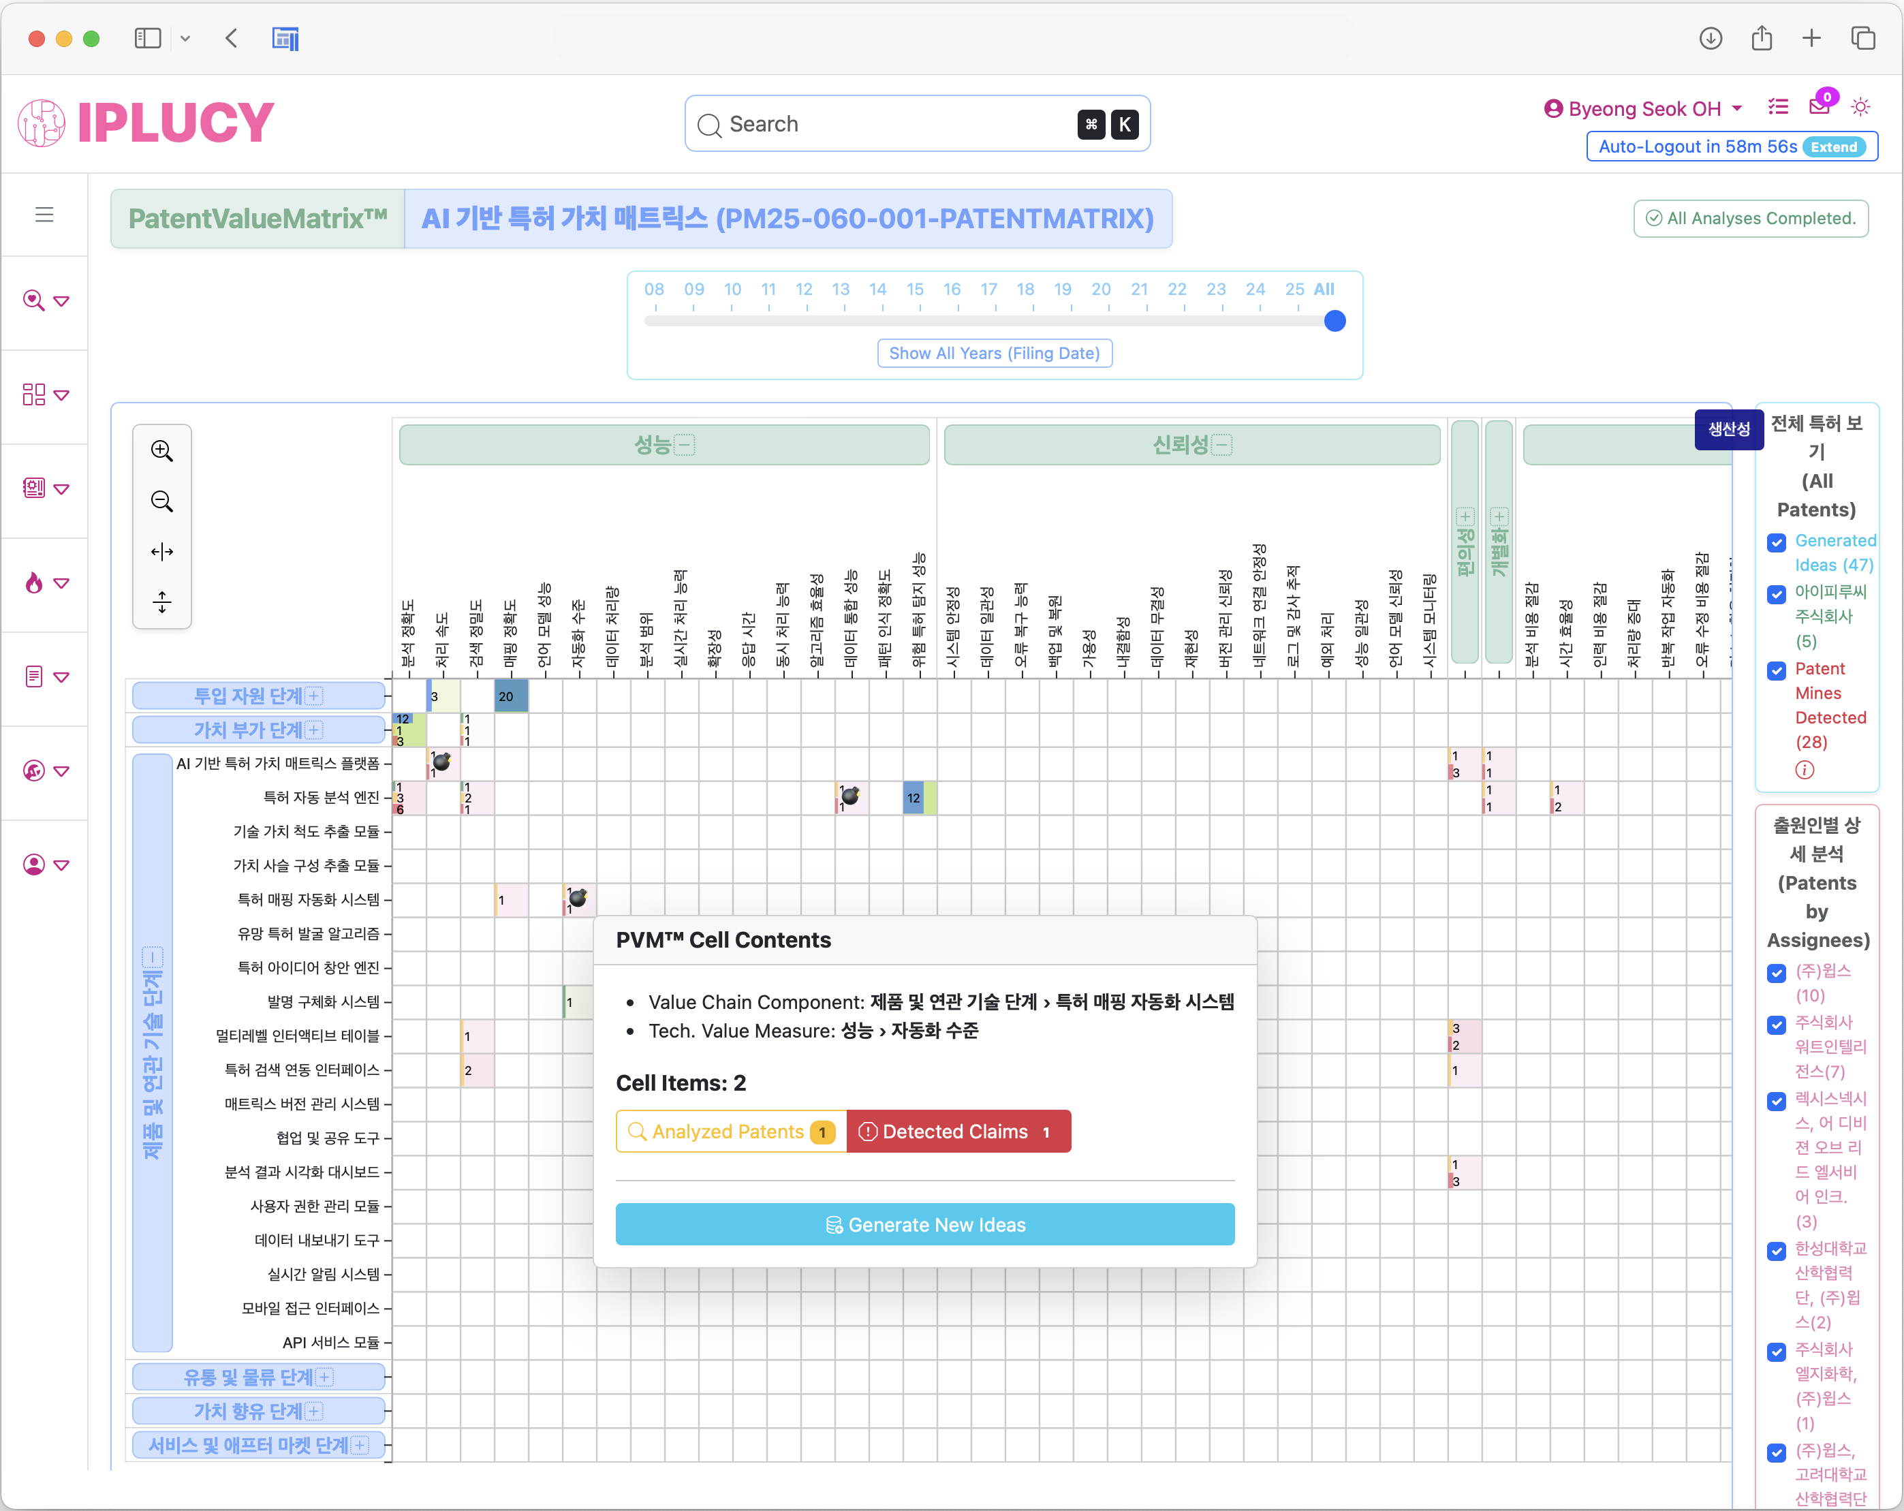Click the Safari downloads icon

pos(1711,38)
